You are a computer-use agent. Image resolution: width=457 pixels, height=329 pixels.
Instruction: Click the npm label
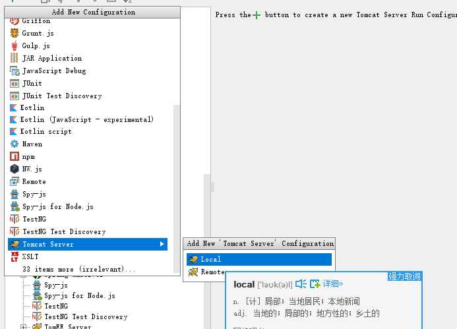tap(28, 157)
